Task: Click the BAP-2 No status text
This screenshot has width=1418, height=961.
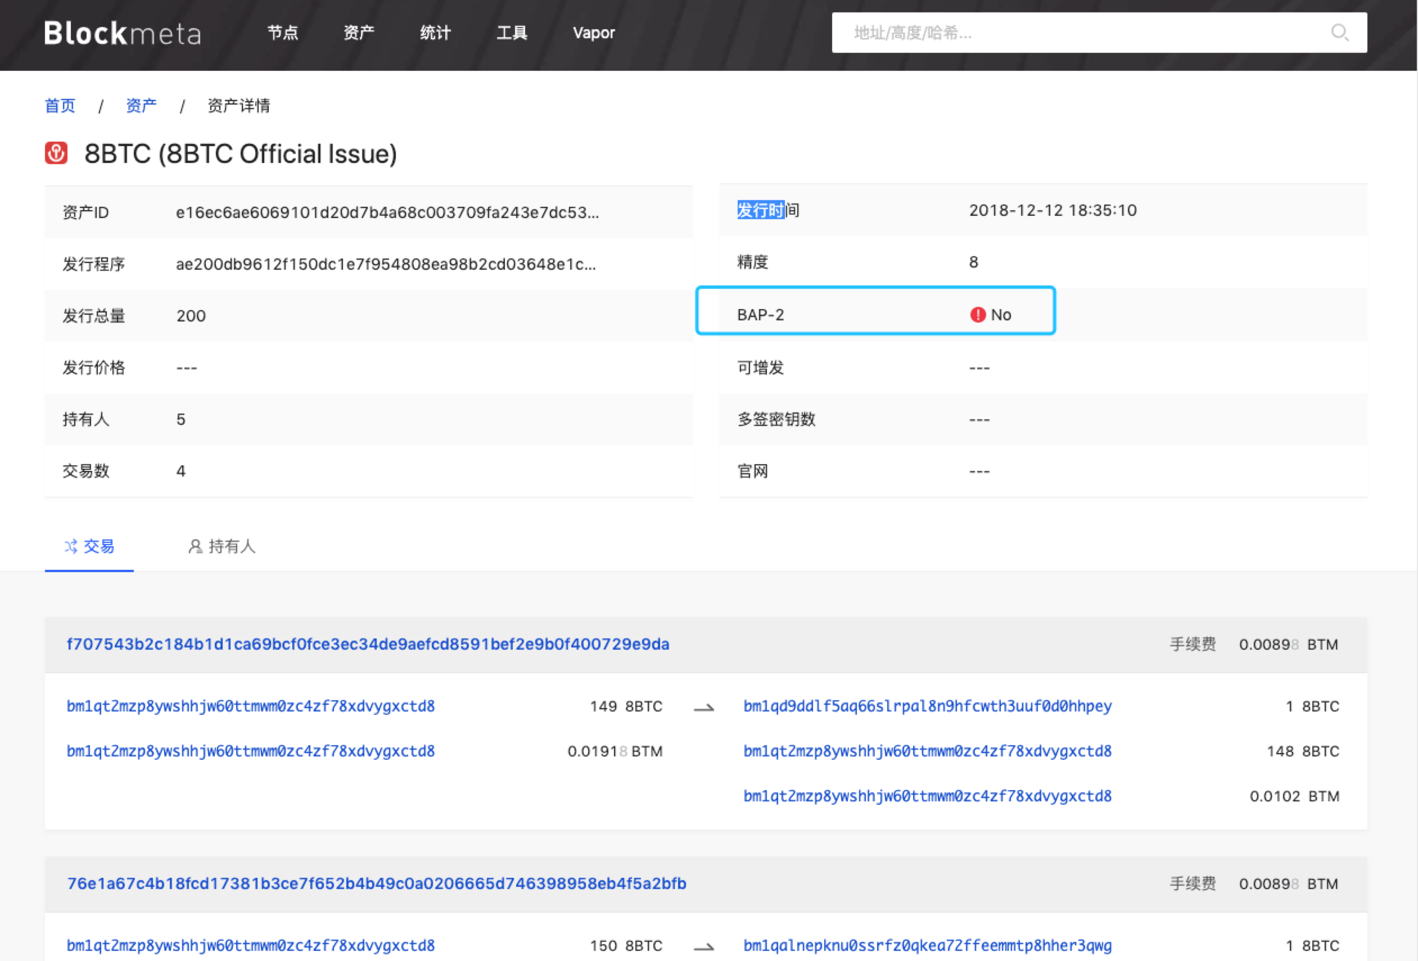Action: 1001,315
